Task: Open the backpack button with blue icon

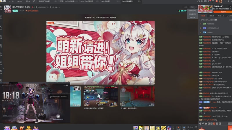Action: point(184,128)
